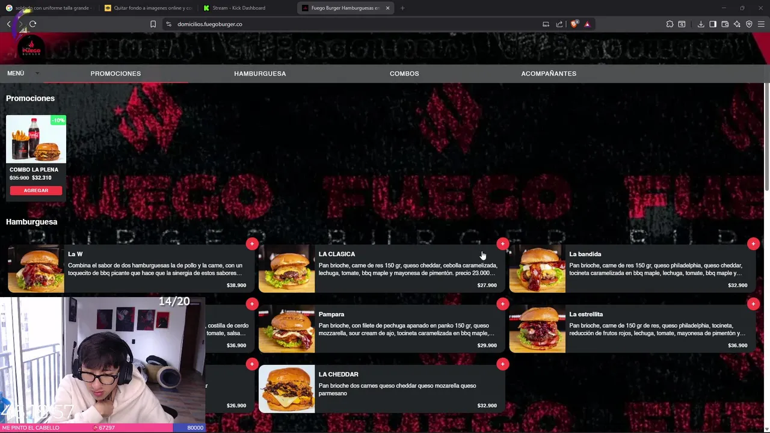The height and width of the screenshot is (433, 770).
Task: Add LA CLASICA burger with plus icon
Action: (x=503, y=244)
